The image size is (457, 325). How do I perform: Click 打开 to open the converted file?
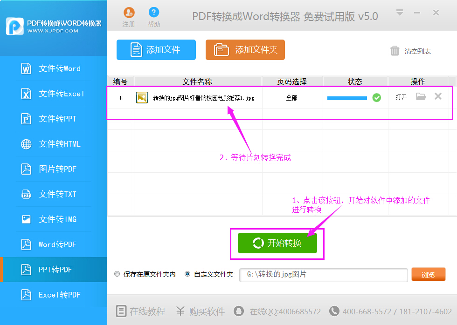click(x=402, y=97)
